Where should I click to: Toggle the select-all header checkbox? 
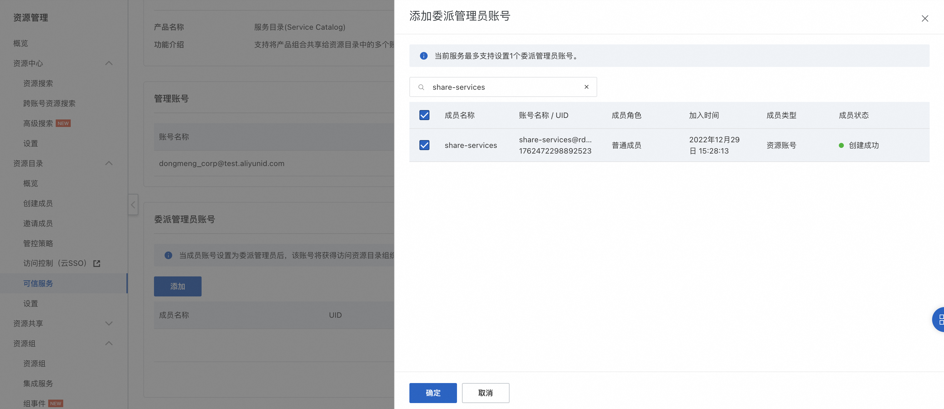(424, 115)
